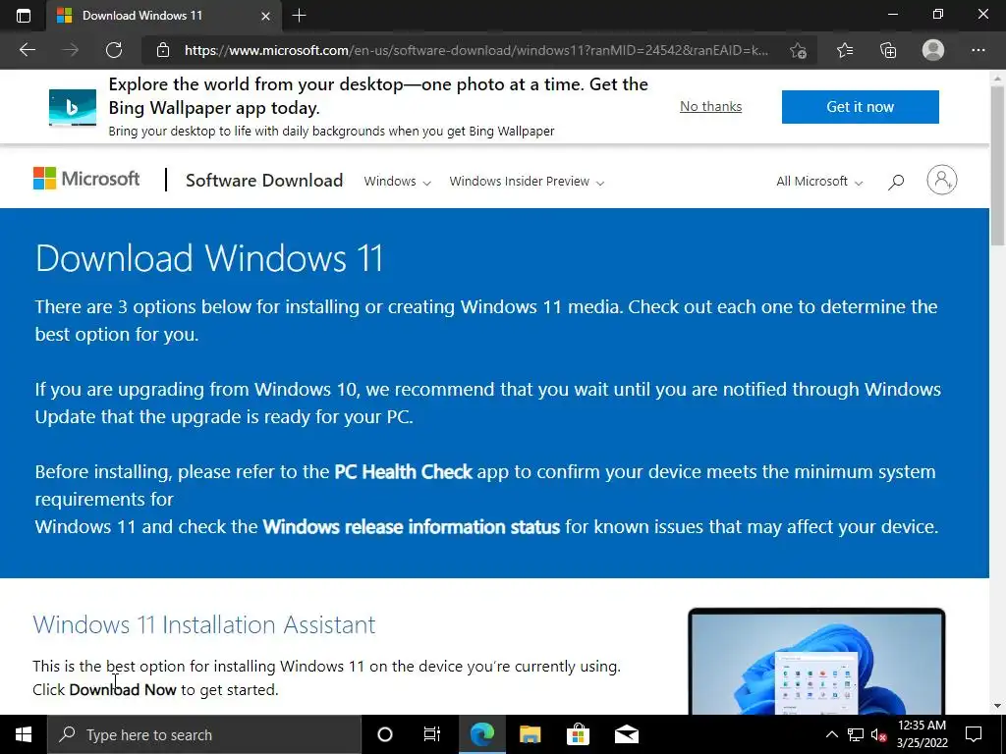1006x754 pixels.
Task: Open Edge settings and more menu
Action: [978, 50]
